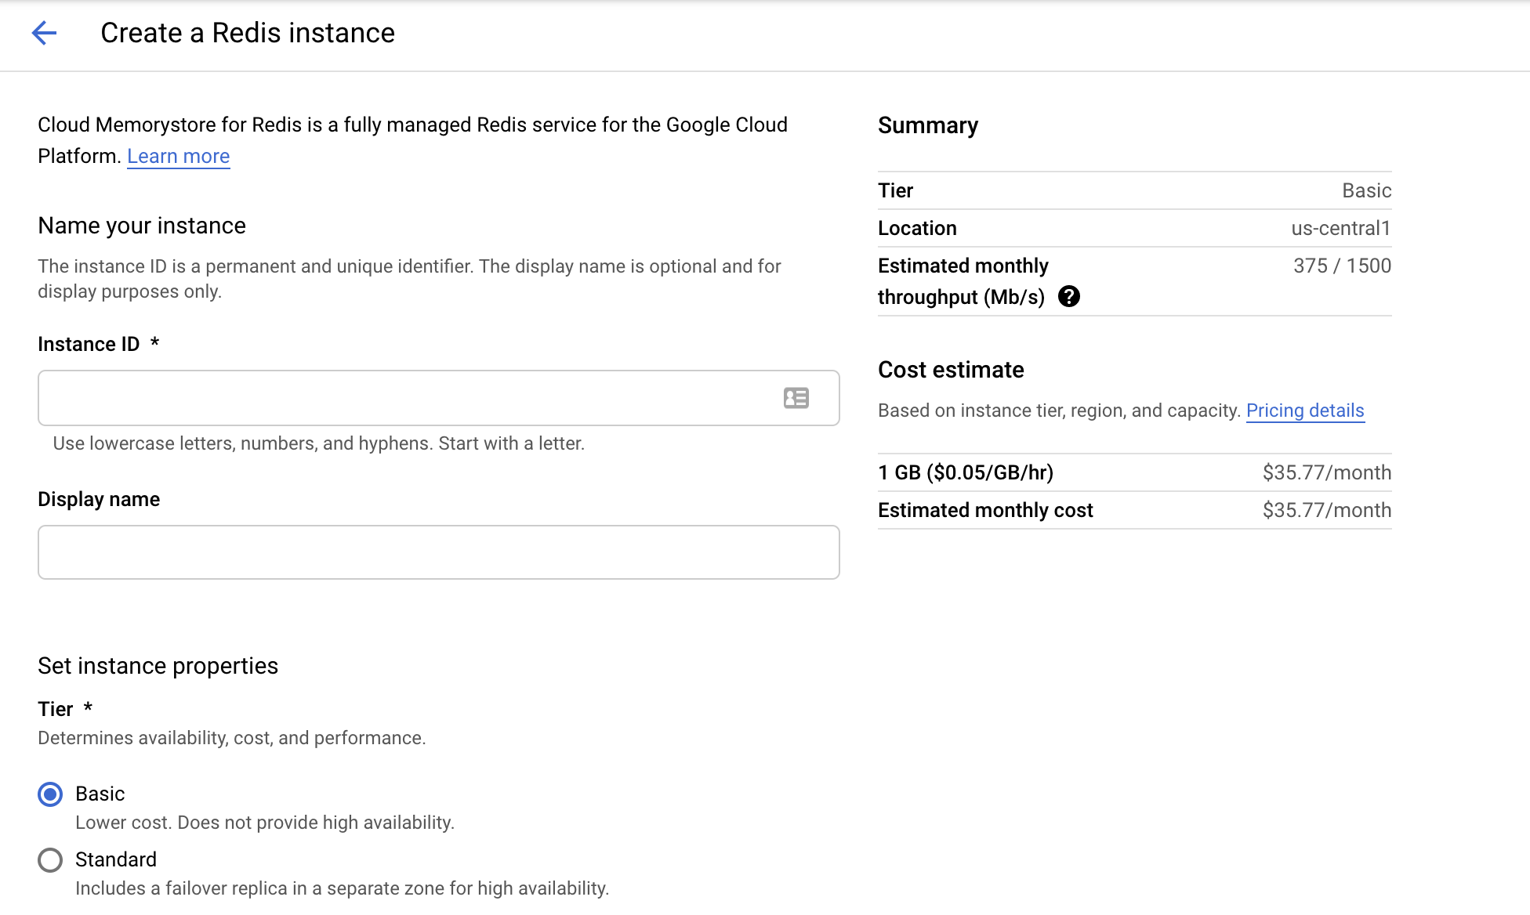Click the Summary heading

point(927,125)
